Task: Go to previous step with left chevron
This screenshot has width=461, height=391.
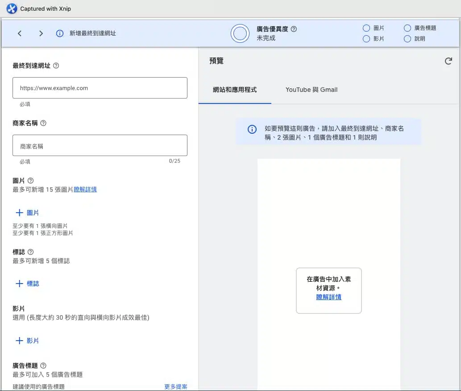Action: click(20, 33)
